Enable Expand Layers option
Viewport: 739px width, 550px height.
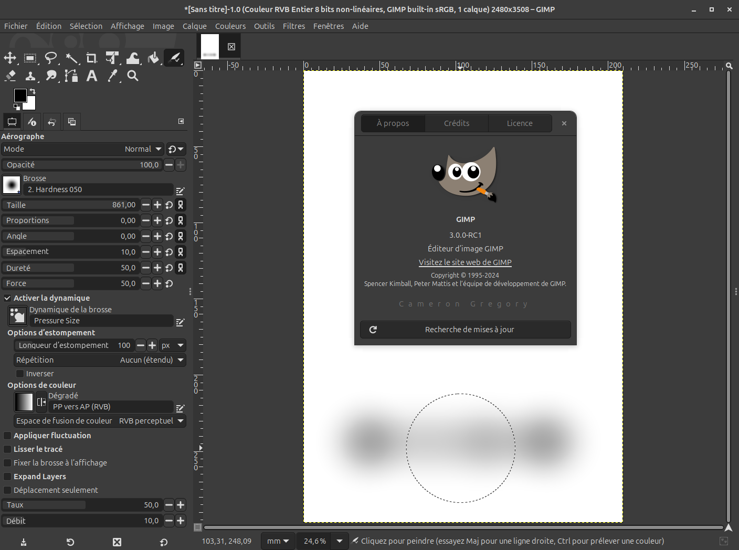pos(7,477)
